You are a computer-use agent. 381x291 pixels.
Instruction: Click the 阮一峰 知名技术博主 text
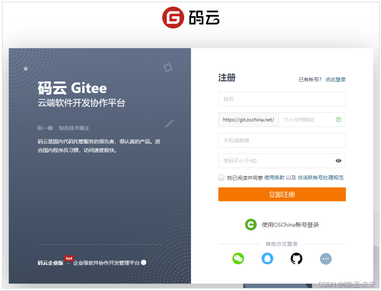pos(63,128)
